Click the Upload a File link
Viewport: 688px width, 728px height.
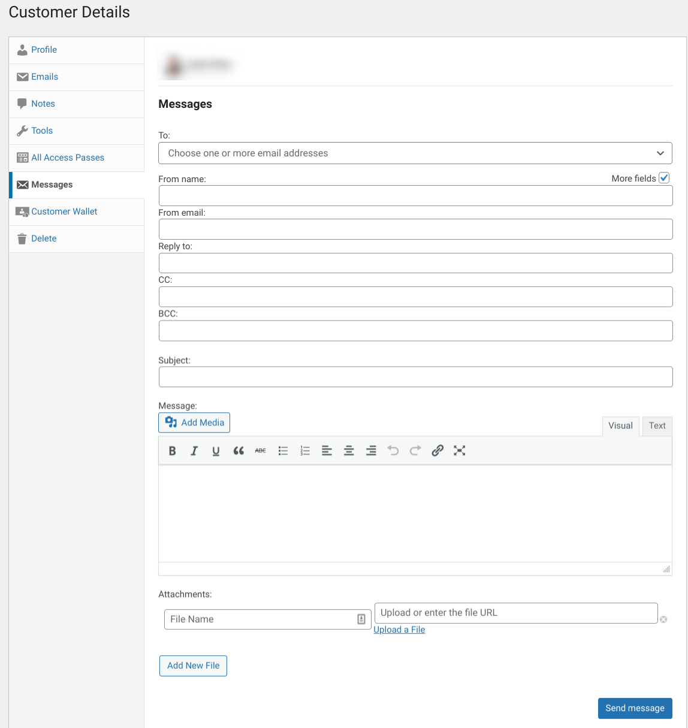click(399, 629)
